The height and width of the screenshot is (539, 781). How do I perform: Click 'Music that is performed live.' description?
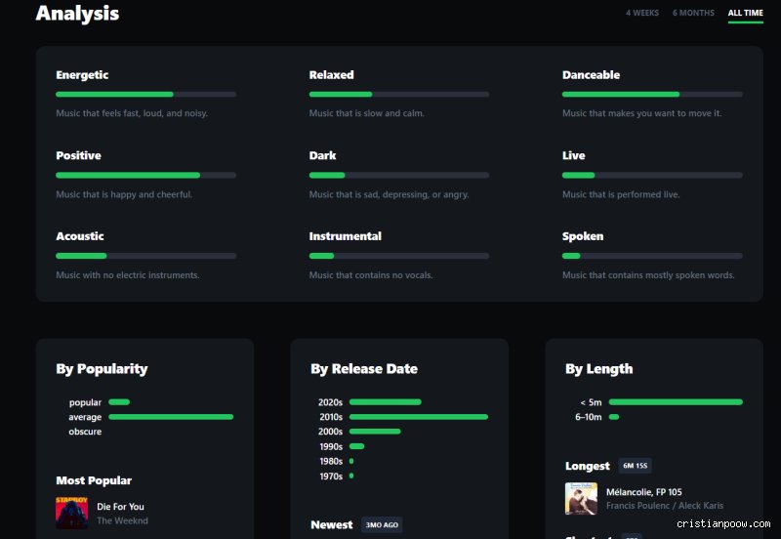tap(621, 194)
